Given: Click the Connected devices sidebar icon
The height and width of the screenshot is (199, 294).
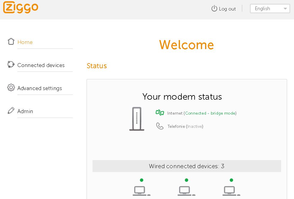Looking at the screenshot, I should (11, 65).
